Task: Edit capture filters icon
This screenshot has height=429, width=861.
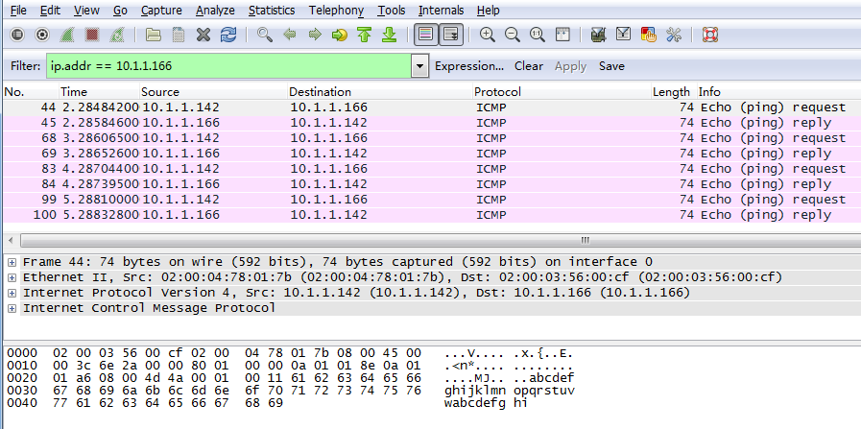Action: pyautogui.click(x=599, y=36)
